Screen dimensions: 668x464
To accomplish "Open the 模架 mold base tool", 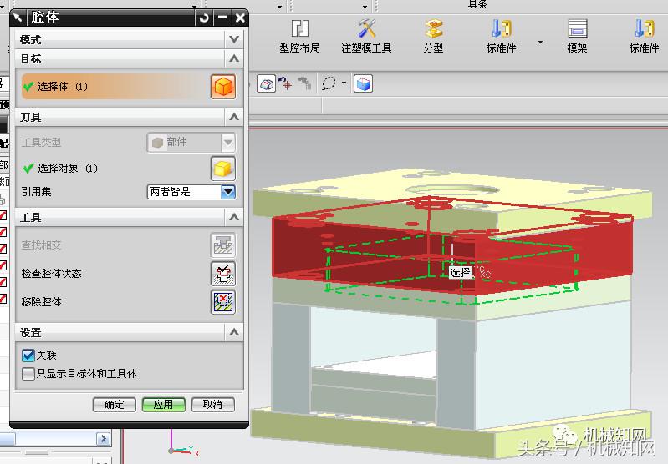I will [x=577, y=37].
